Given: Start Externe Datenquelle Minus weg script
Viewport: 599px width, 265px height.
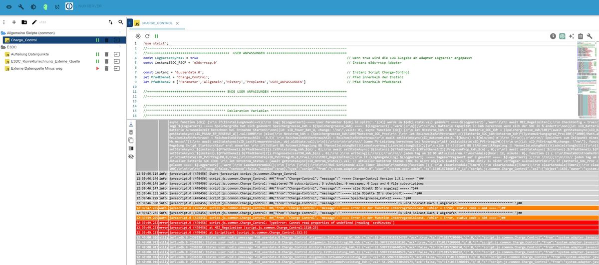Looking at the screenshot, I should tap(98, 68).
